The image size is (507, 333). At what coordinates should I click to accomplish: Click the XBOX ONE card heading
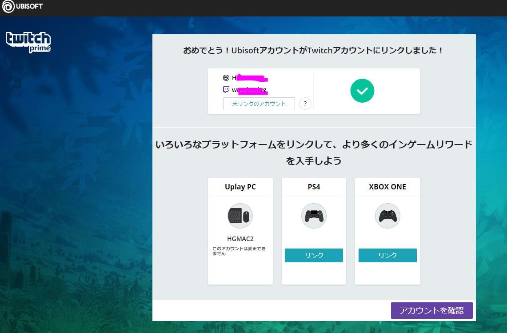pyautogui.click(x=387, y=187)
